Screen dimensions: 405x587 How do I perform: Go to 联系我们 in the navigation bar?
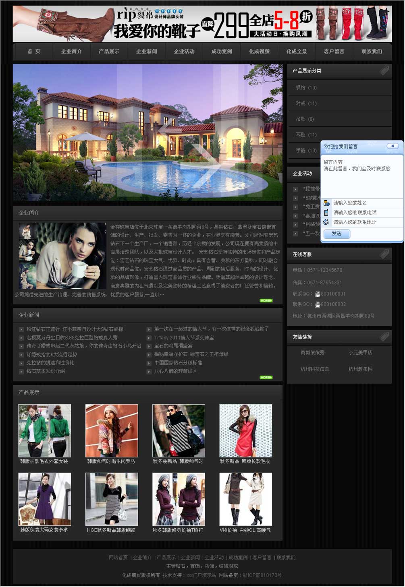pos(372,52)
